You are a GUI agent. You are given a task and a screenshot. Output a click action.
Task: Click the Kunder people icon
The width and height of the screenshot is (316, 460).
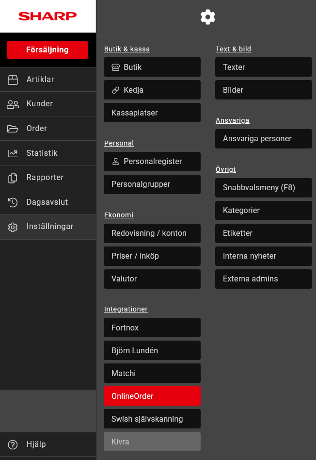click(x=13, y=104)
